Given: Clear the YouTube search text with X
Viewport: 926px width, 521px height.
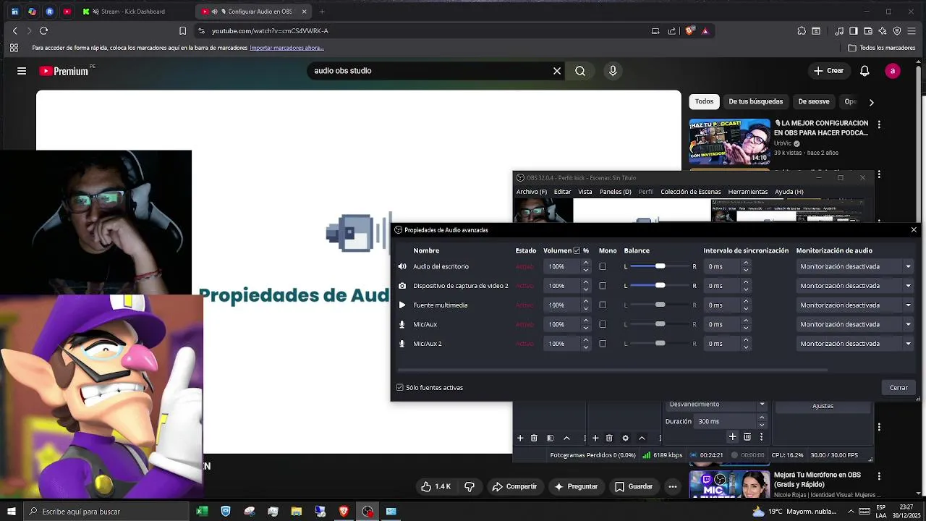Looking at the screenshot, I should coord(557,71).
